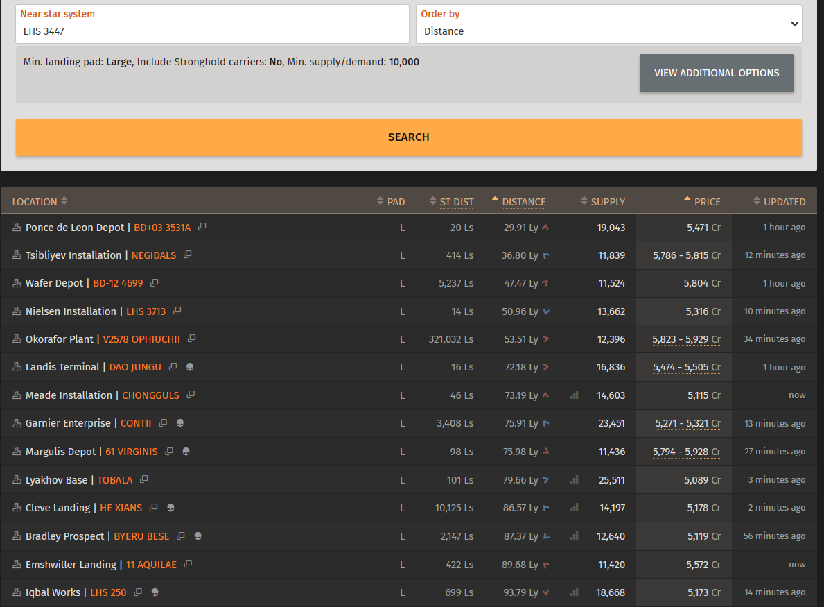Sort table by PRICE column
This screenshot has height=607, width=824.
702,201
